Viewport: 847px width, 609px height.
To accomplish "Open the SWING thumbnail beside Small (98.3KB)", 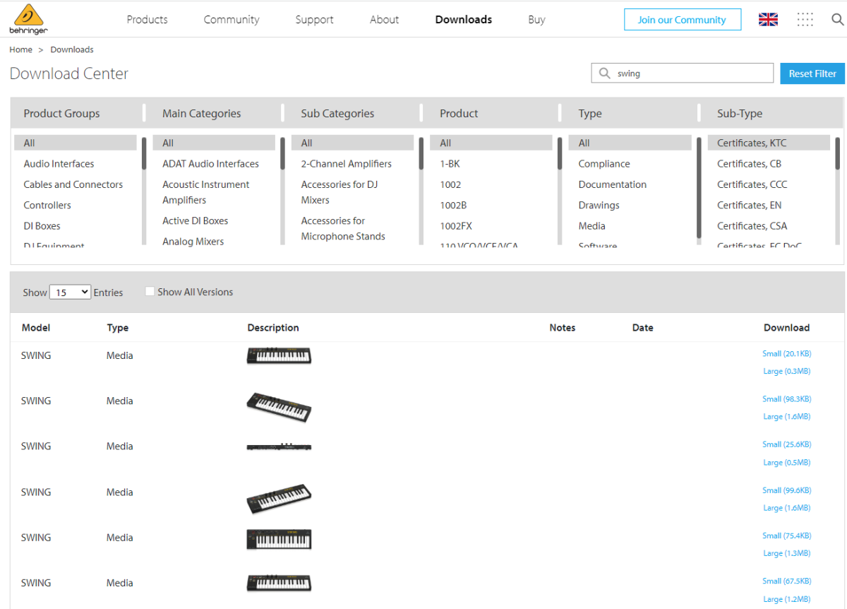I will click(x=279, y=407).
